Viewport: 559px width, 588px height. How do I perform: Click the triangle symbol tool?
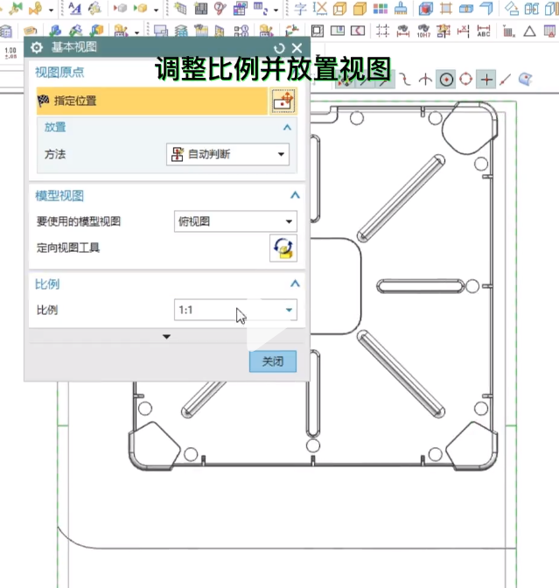529,31
